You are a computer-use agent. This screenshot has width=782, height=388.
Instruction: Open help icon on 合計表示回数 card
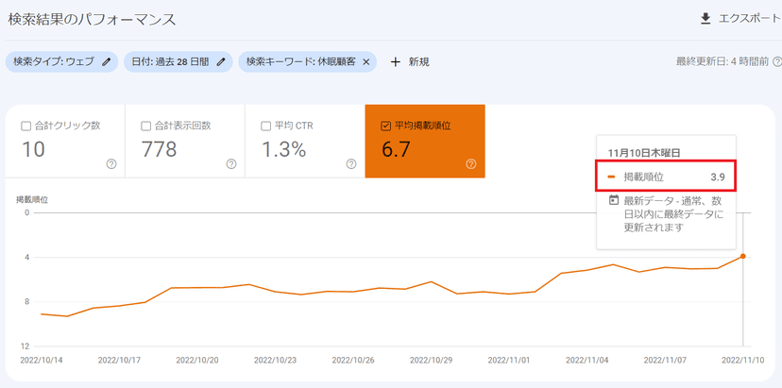point(231,164)
